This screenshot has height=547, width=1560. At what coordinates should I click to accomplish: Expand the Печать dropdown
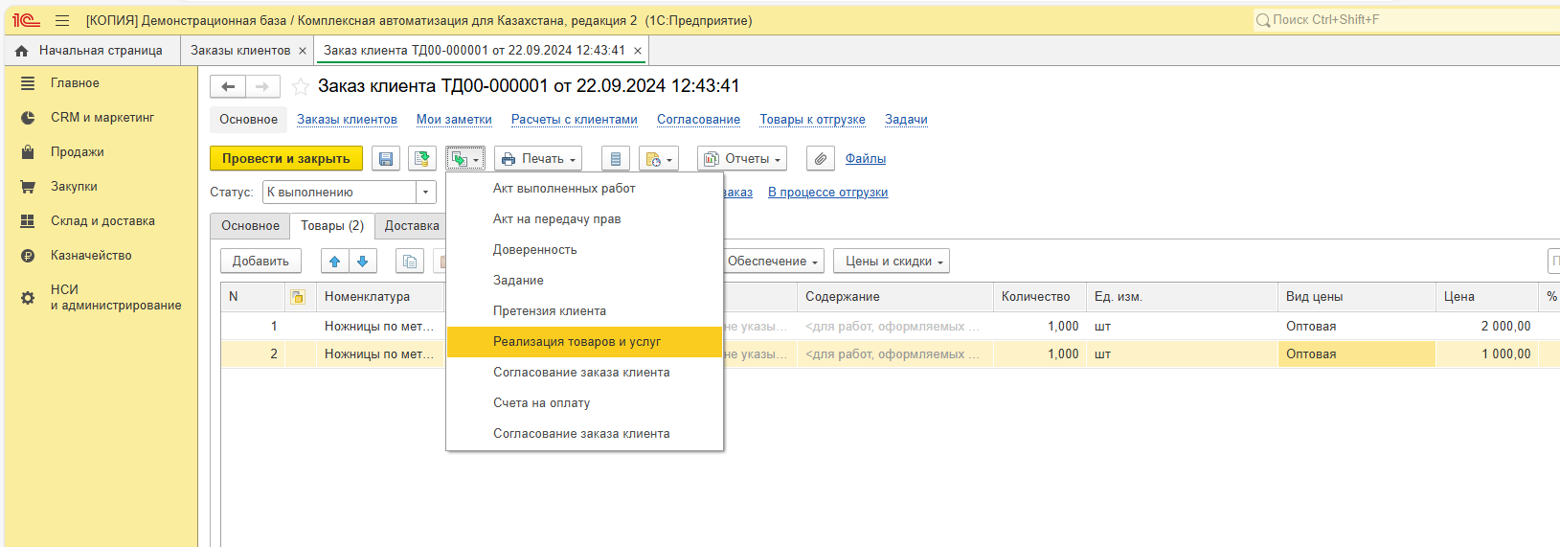(x=538, y=159)
